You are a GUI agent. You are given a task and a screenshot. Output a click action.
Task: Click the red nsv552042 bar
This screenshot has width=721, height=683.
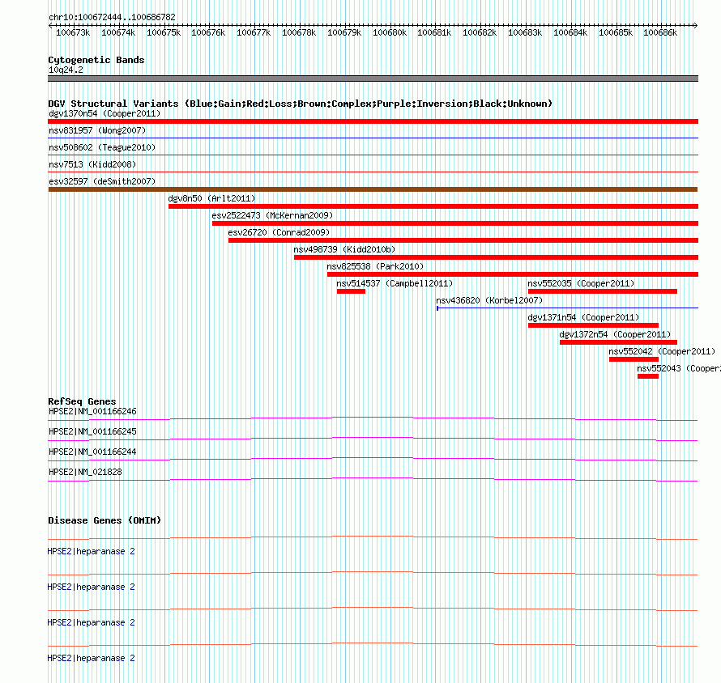(x=634, y=359)
